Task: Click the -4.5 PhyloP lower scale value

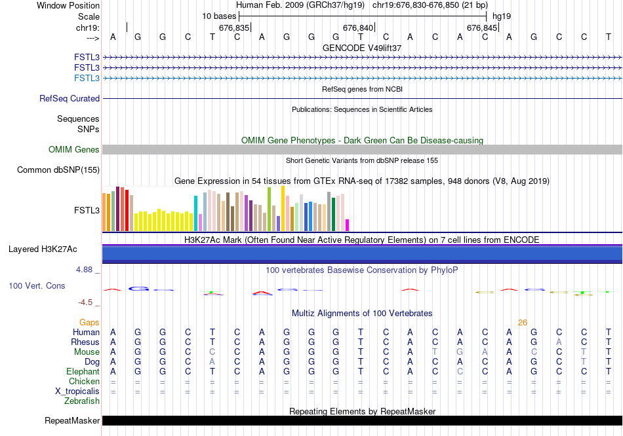Action: (x=85, y=302)
